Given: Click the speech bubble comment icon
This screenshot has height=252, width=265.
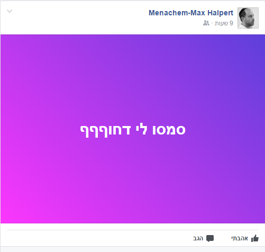Looking at the screenshot, I should pyautogui.click(x=210, y=238).
